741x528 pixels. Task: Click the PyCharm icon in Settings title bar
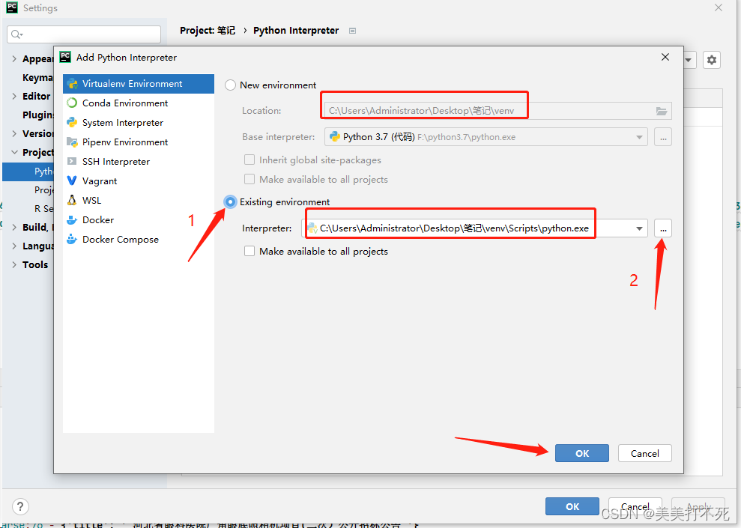coord(12,7)
